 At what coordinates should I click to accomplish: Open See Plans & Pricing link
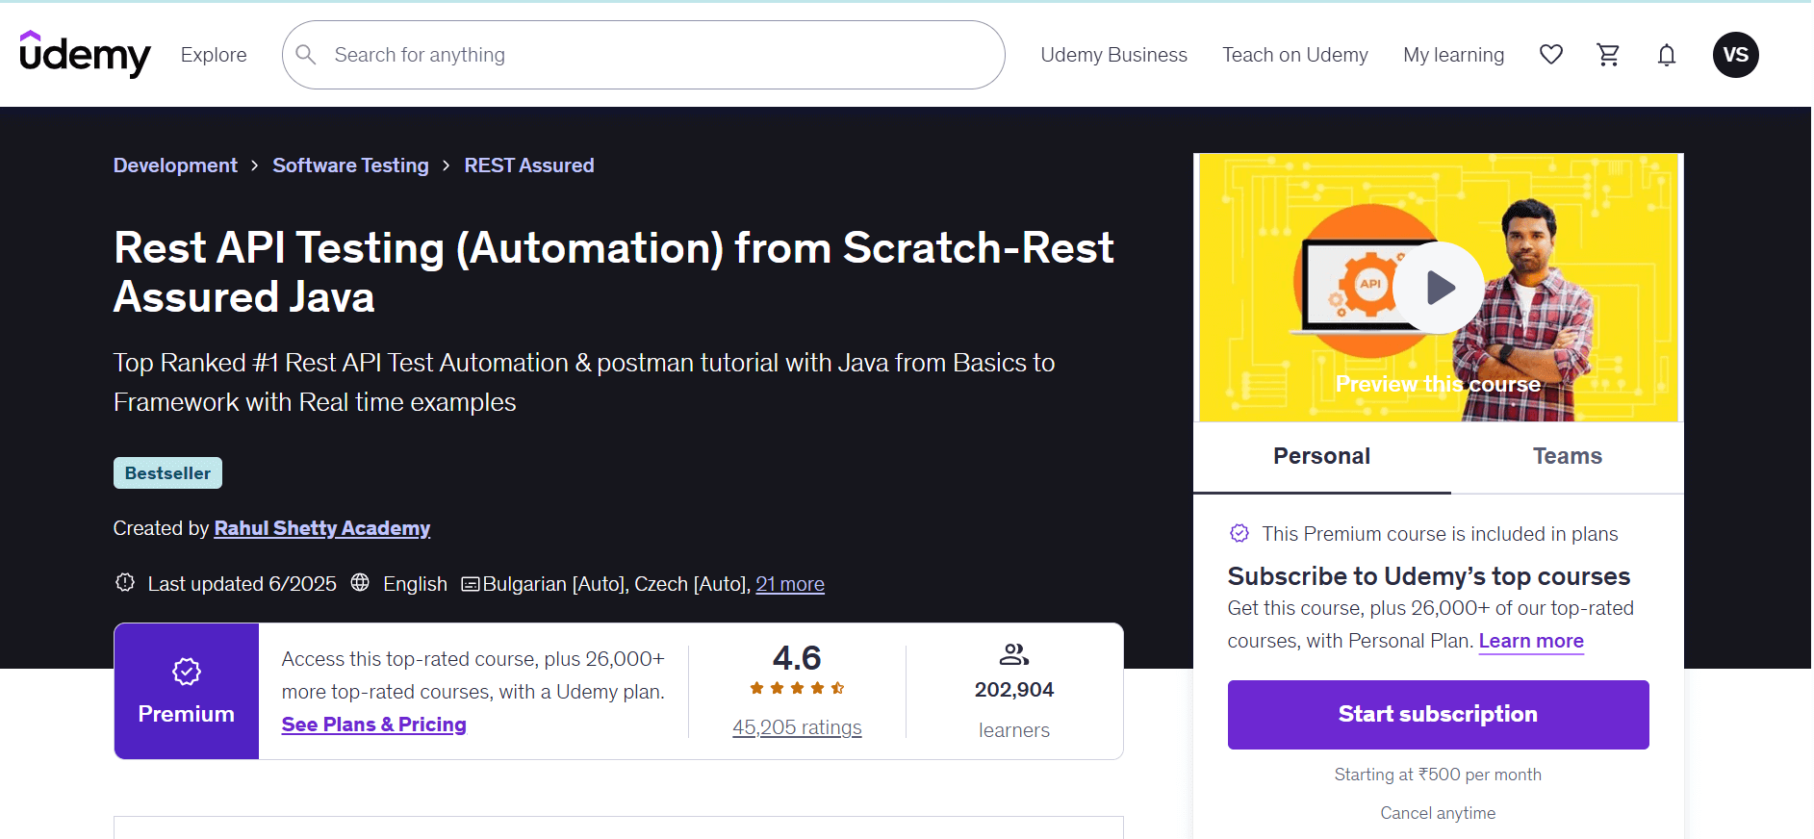click(373, 725)
